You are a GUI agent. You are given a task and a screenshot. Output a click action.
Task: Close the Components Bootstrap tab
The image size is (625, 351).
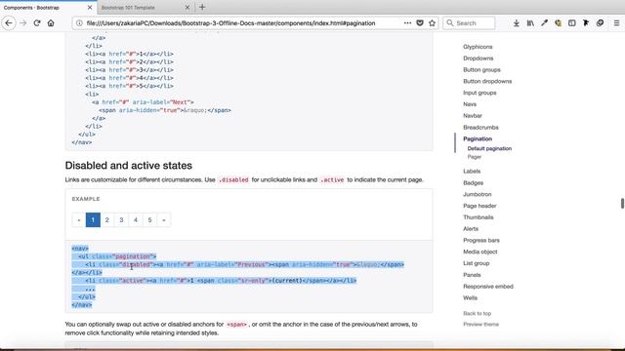[90, 7]
